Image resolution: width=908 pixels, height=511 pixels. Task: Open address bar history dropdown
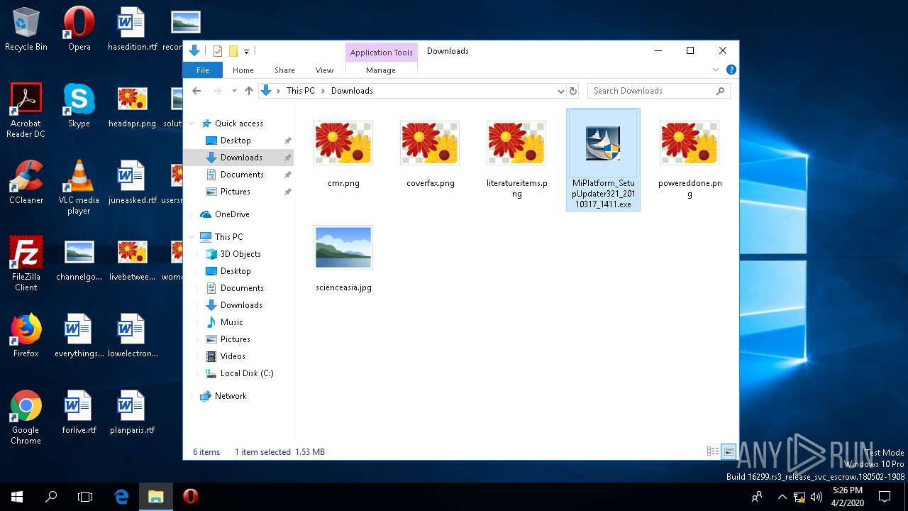[x=560, y=91]
